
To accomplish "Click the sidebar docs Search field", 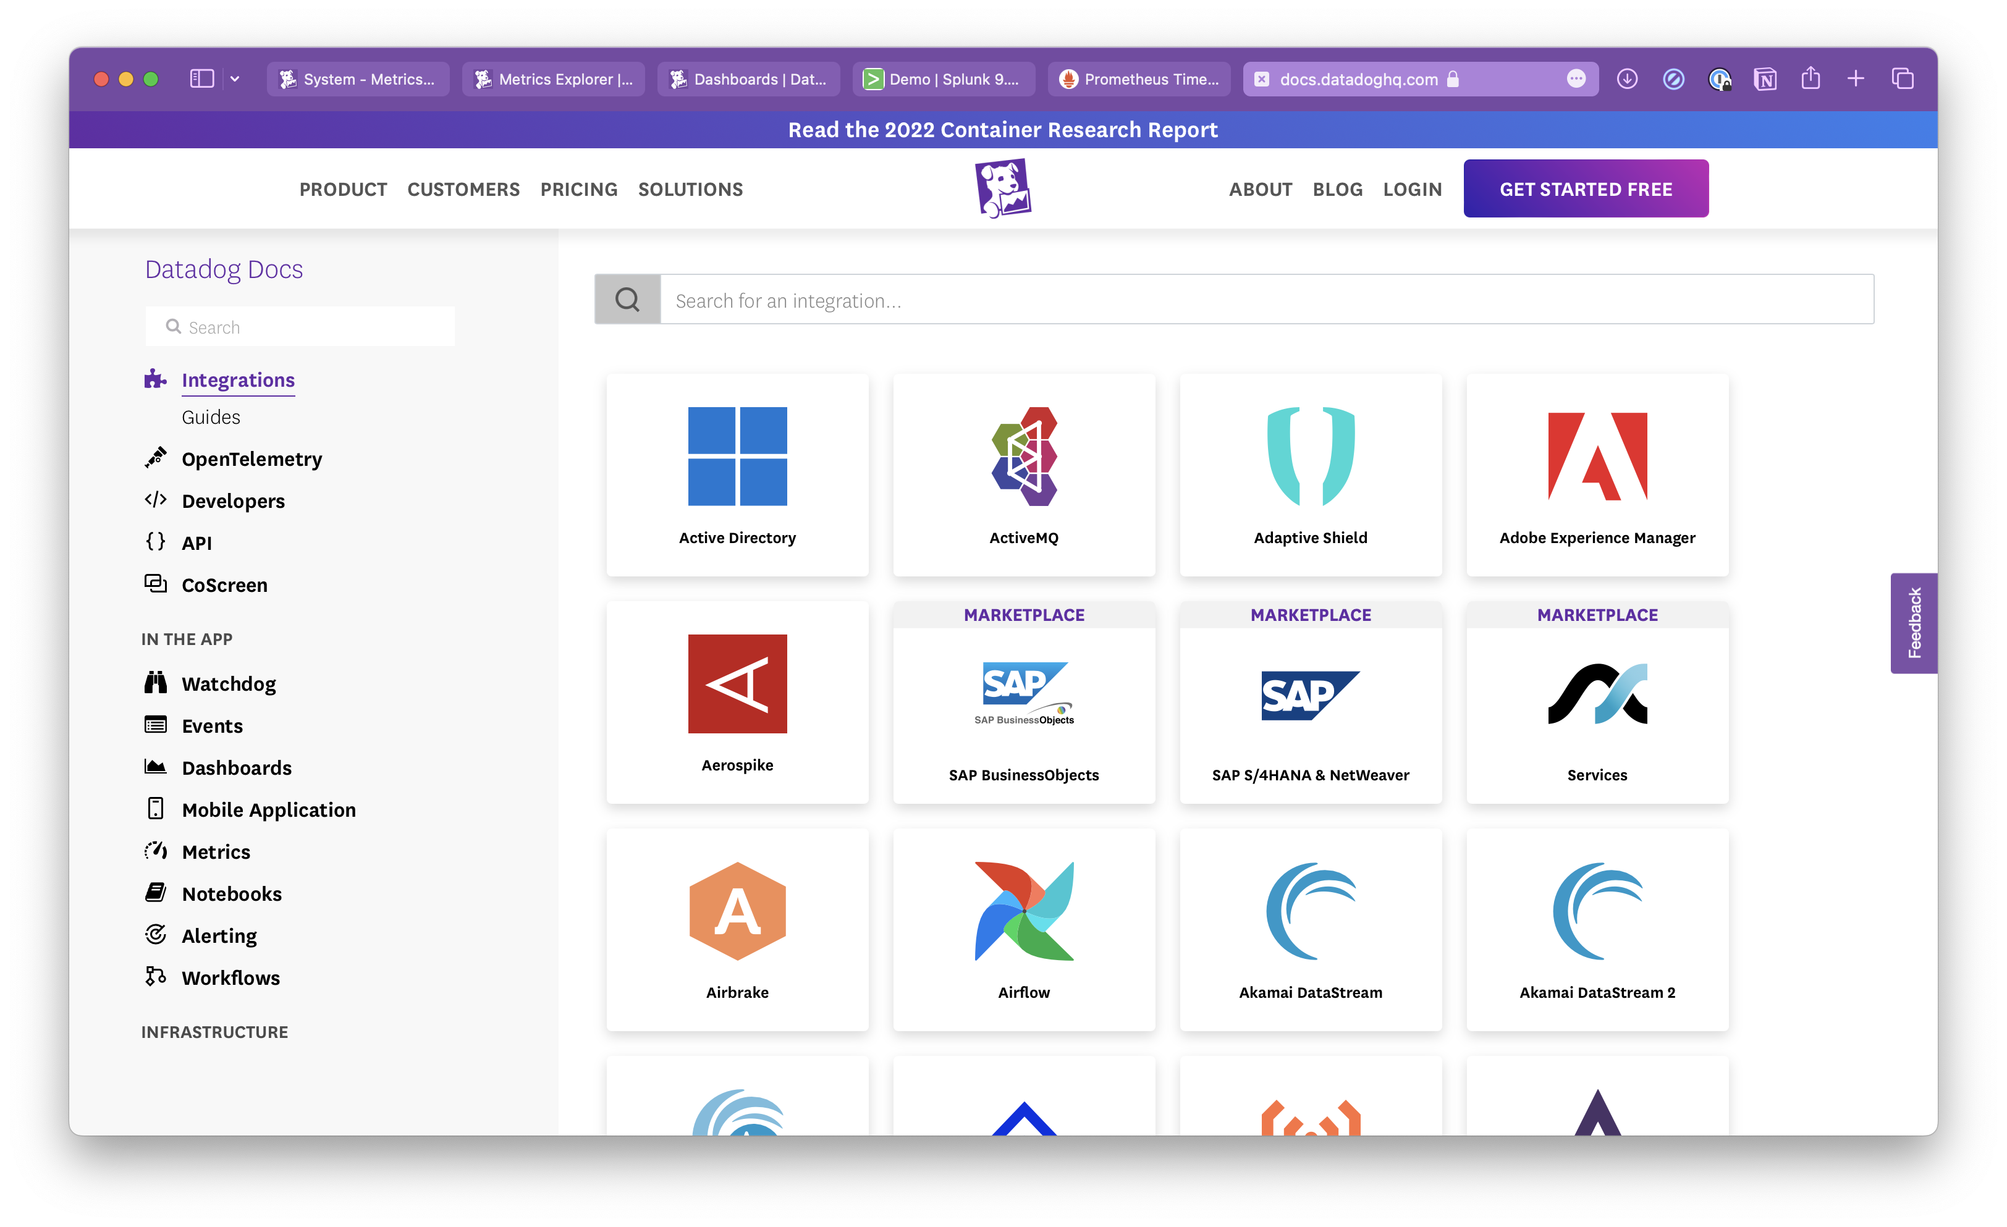I will click(x=300, y=326).
